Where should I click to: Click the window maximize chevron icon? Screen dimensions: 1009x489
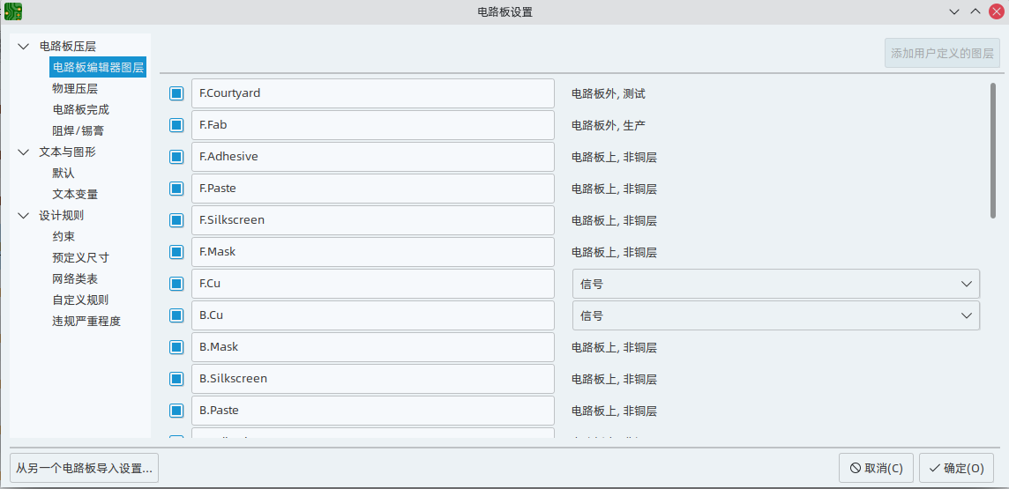click(x=975, y=11)
